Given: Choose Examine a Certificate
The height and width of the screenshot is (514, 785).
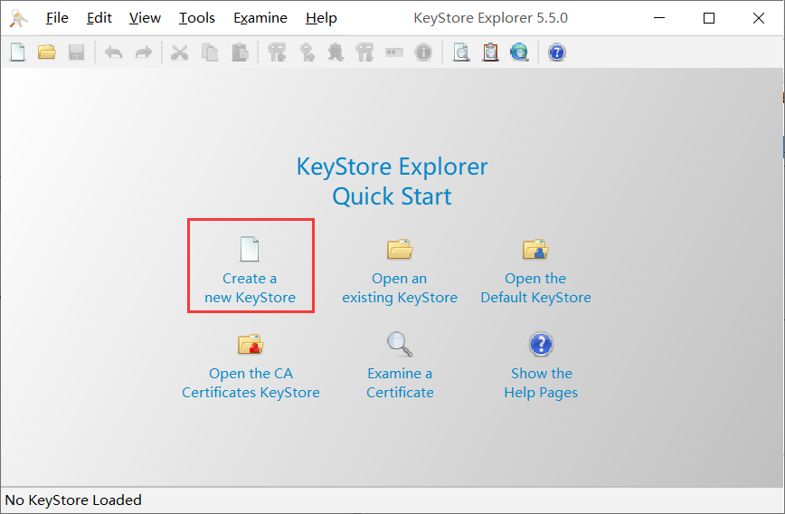Looking at the screenshot, I should pos(400,366).
